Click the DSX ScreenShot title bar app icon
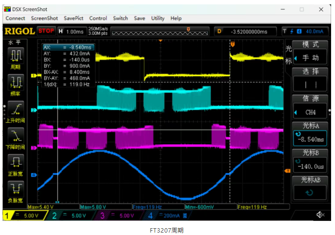This screenshot has width=335, height=235. (x=7, y=9)
